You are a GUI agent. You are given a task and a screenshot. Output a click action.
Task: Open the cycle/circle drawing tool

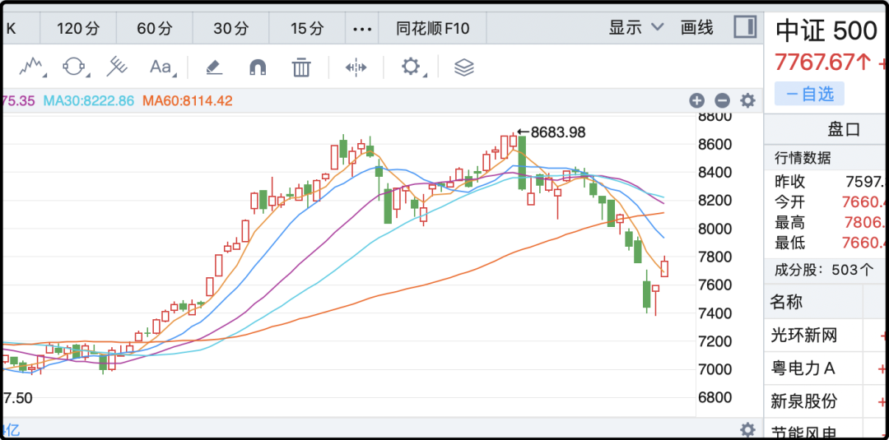(74, 67)
